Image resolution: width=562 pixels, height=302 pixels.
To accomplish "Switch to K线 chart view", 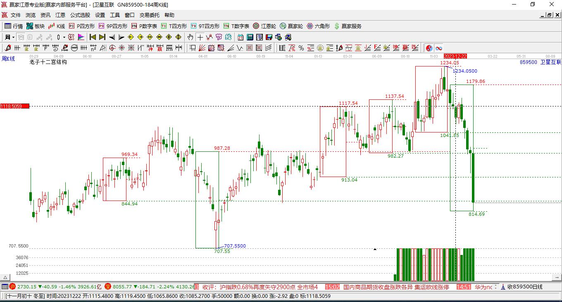I will [x=57, y=26].
